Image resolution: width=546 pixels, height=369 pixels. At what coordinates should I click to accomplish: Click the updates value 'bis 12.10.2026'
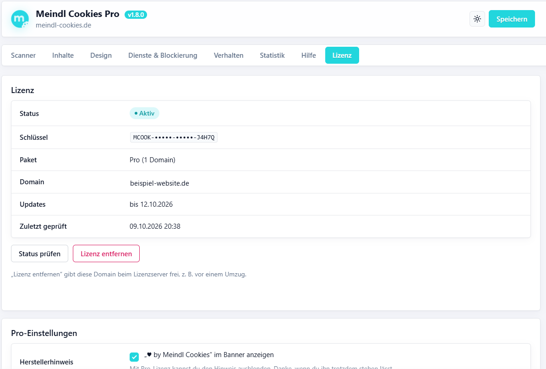tap(151, 204)
